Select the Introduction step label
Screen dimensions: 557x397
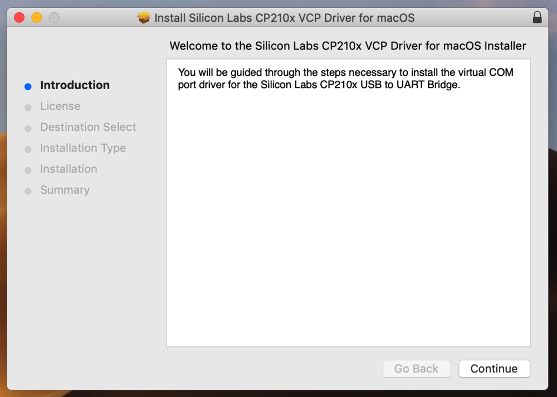75,85
